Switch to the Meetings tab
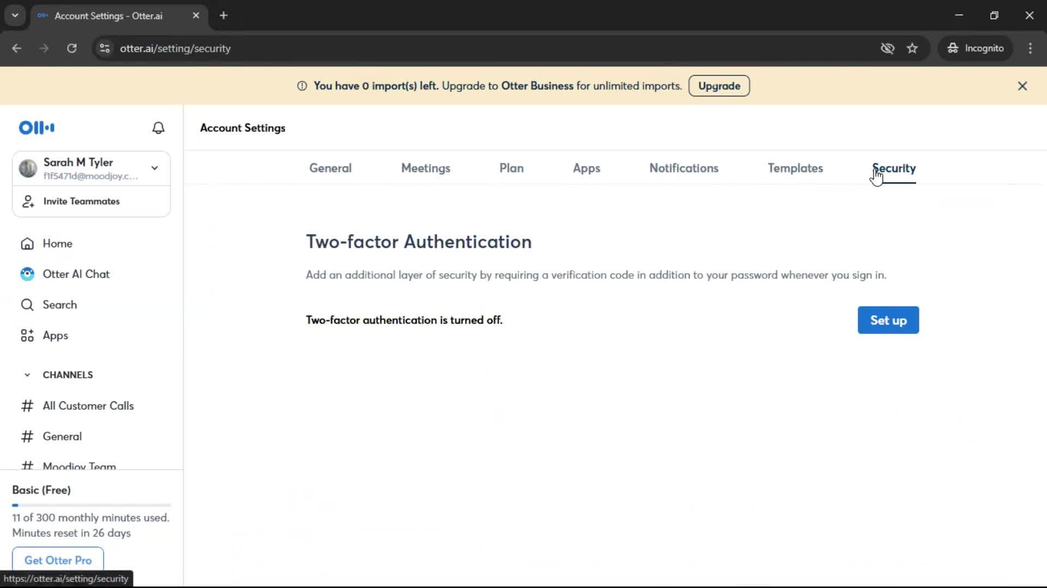This screenshot has width=1047, height=588. click(x=426, y=168)
